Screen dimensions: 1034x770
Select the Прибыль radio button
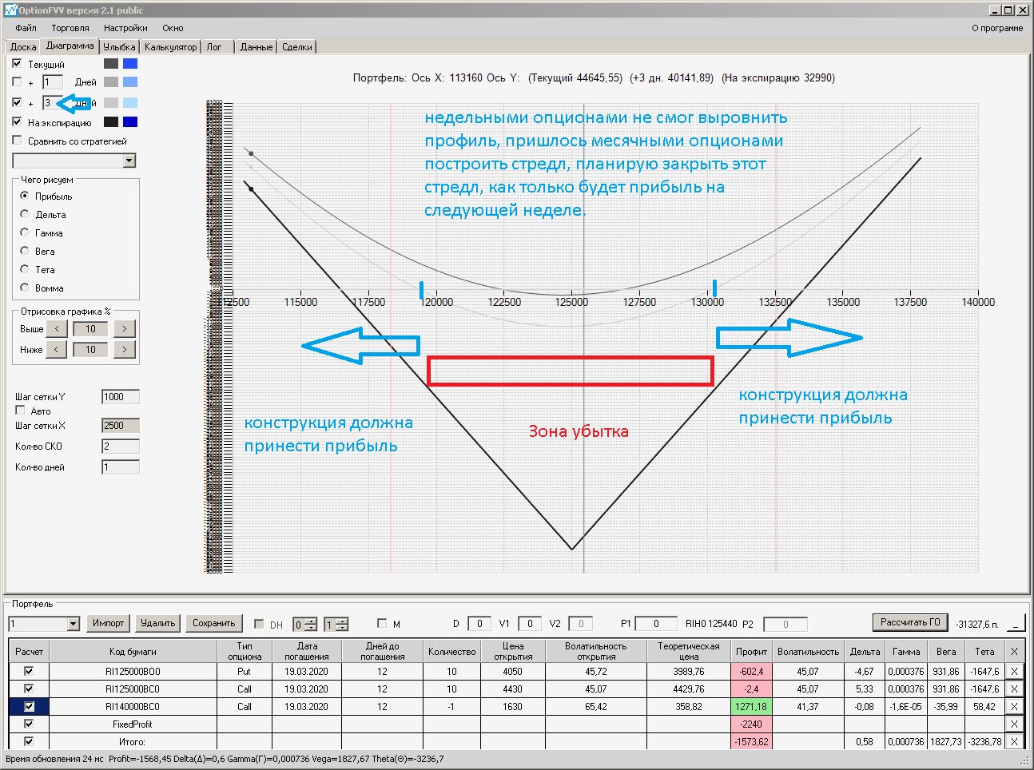(25, 196)
